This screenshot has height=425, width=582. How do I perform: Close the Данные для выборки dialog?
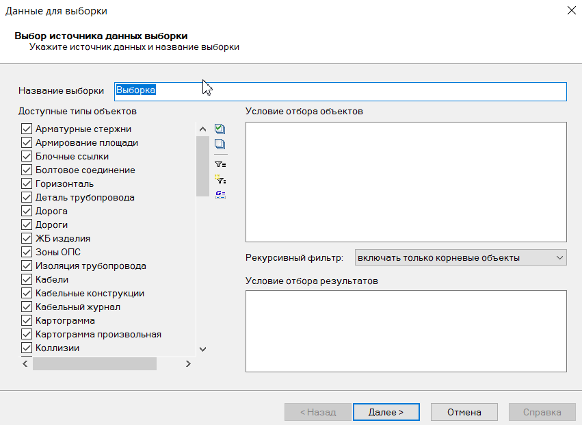click(x=571, y=11)
